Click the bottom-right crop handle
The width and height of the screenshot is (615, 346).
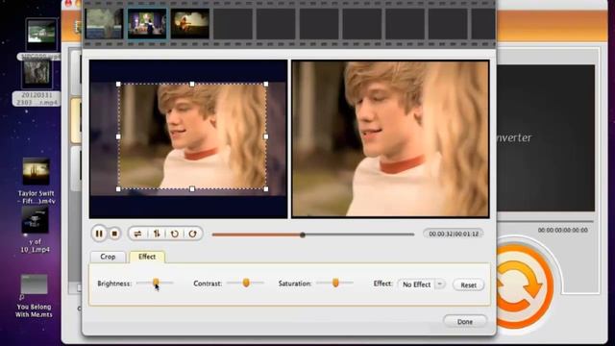coord(266,189)
